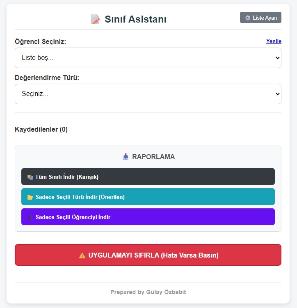Click the gear icon in Liste Ayarı
Viewport: 297px width, 308px height.
[247, 18]
